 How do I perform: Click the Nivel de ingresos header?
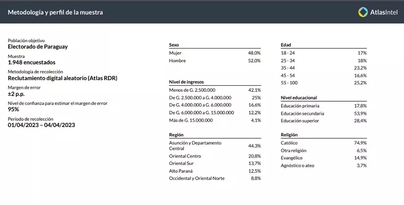click(186, 82)
